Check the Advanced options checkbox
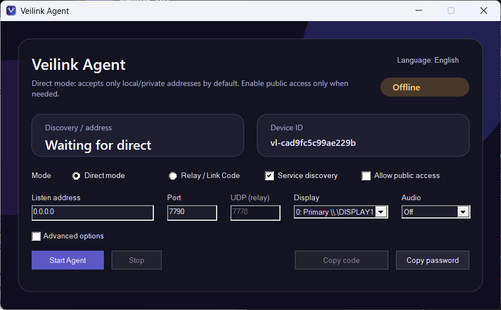This screenshot has width=501, height=310. tap(36, 236)
